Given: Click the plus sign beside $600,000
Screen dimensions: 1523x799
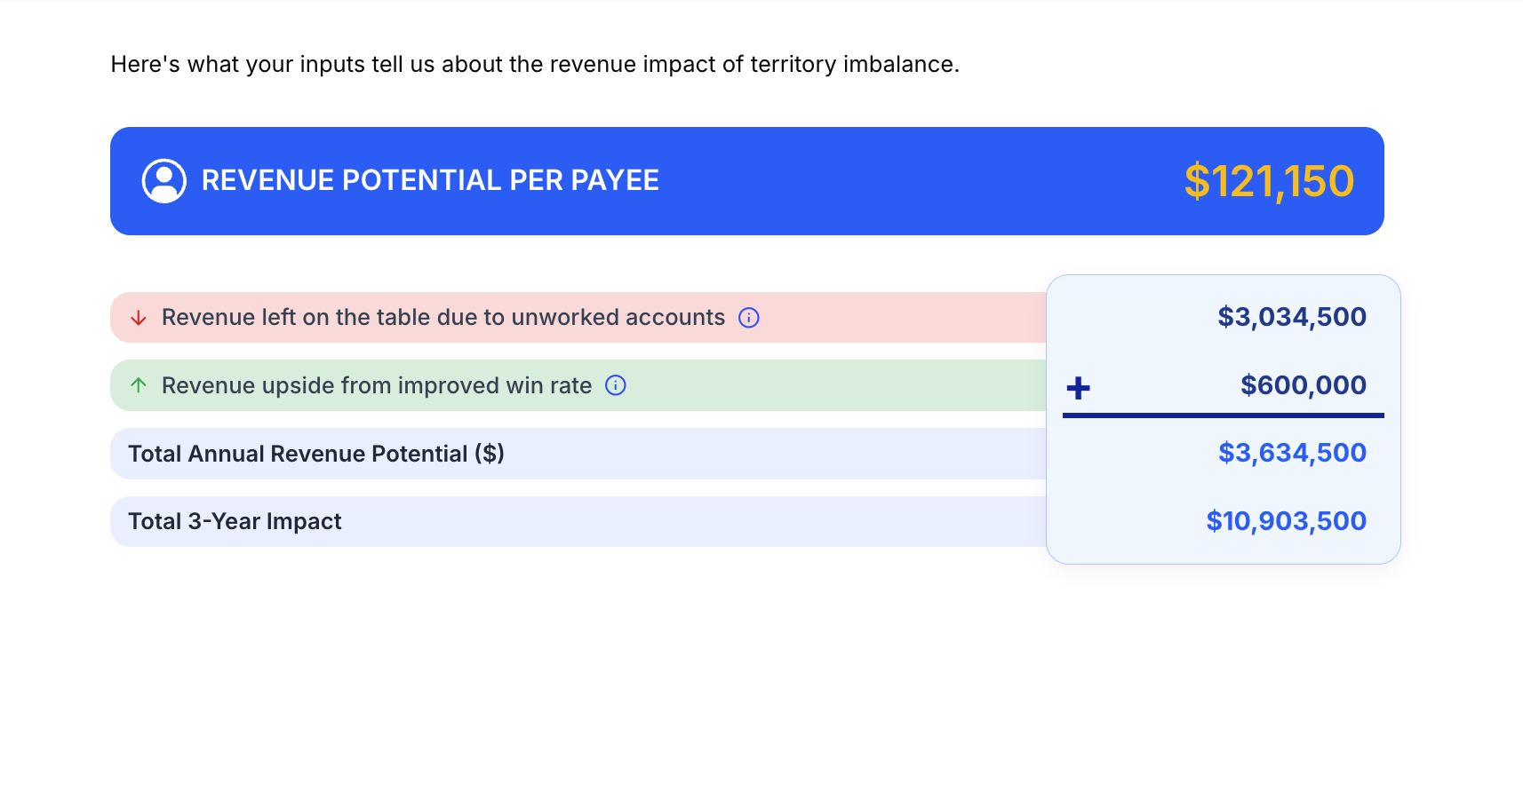Looking at the screenshot, I should 1078,387.
